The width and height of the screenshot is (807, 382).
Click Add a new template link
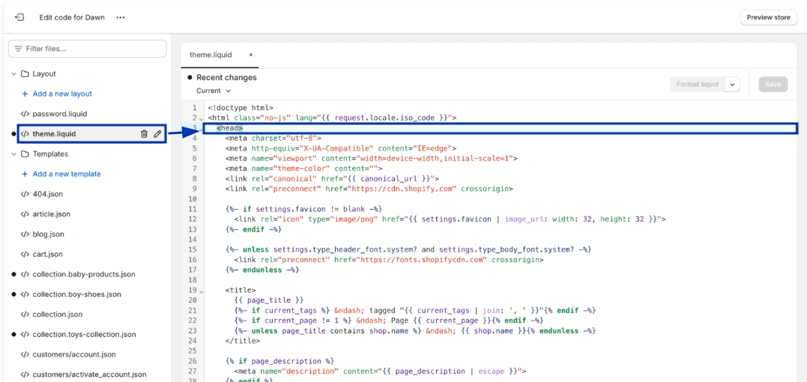[x=67, y=174]
